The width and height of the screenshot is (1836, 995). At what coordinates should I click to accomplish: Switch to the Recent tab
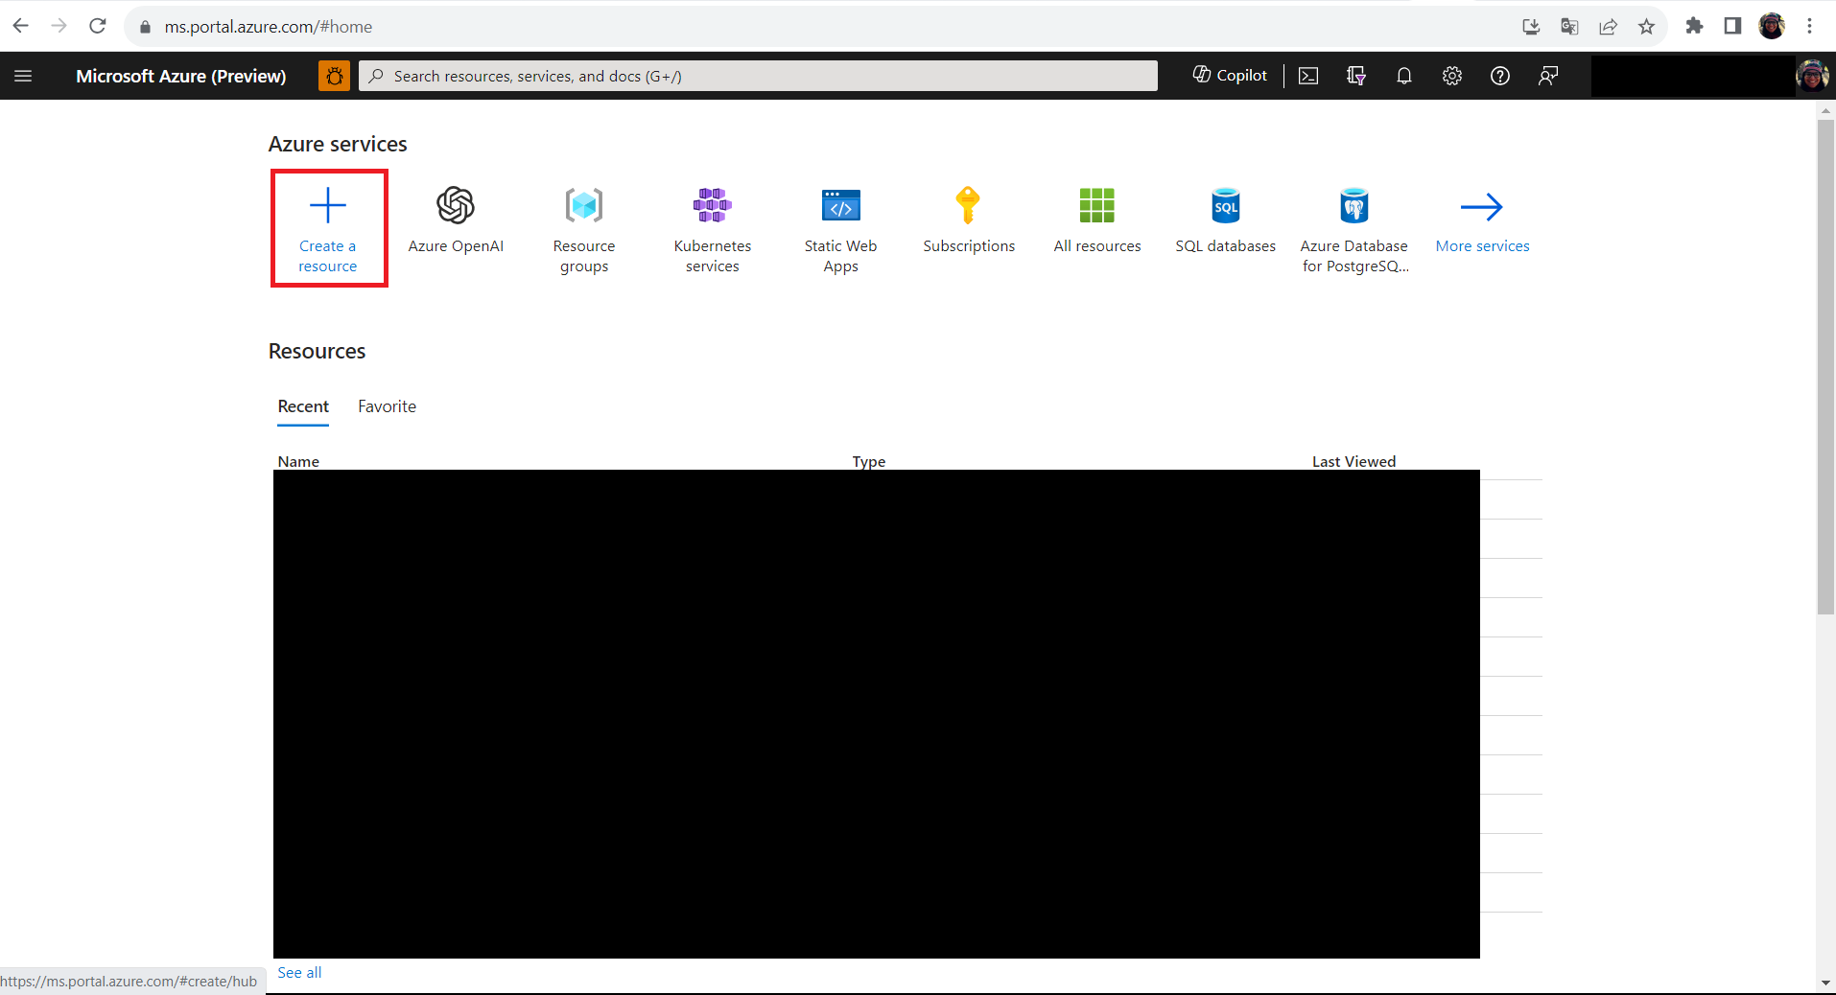point(303,406)
